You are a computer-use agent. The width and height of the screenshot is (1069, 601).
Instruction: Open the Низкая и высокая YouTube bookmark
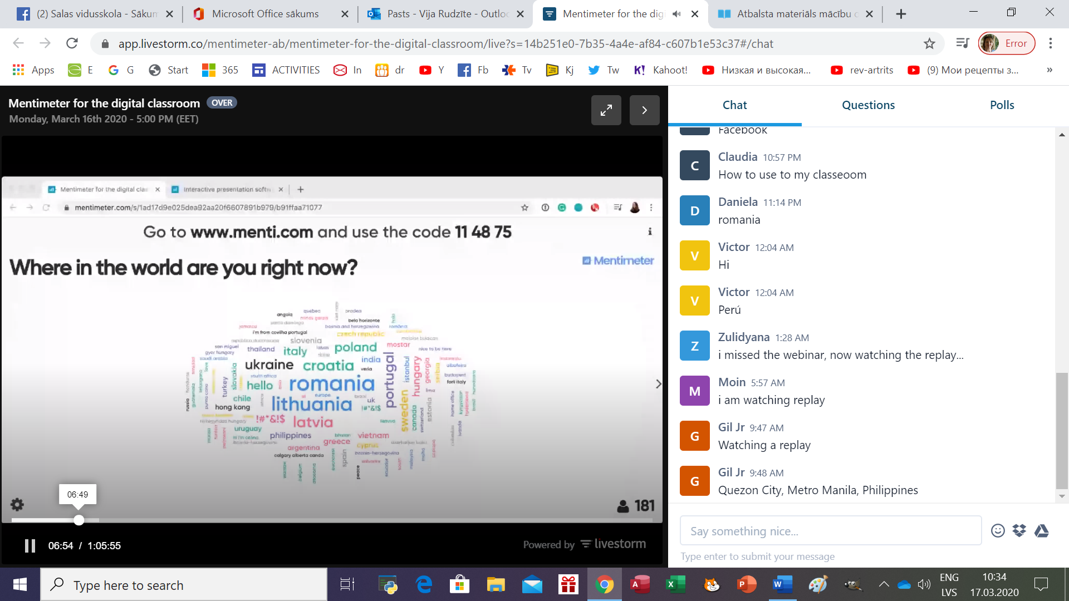pyautogui.click(x=756, y=70)
